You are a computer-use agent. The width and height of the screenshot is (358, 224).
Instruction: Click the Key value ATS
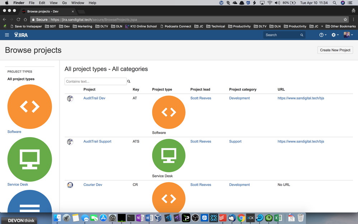(x=136, y=141)
